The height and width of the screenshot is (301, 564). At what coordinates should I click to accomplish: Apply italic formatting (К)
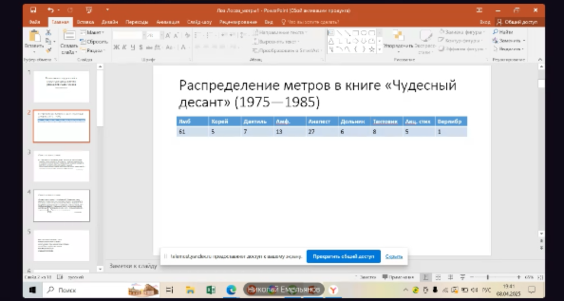tap(124, 47)
